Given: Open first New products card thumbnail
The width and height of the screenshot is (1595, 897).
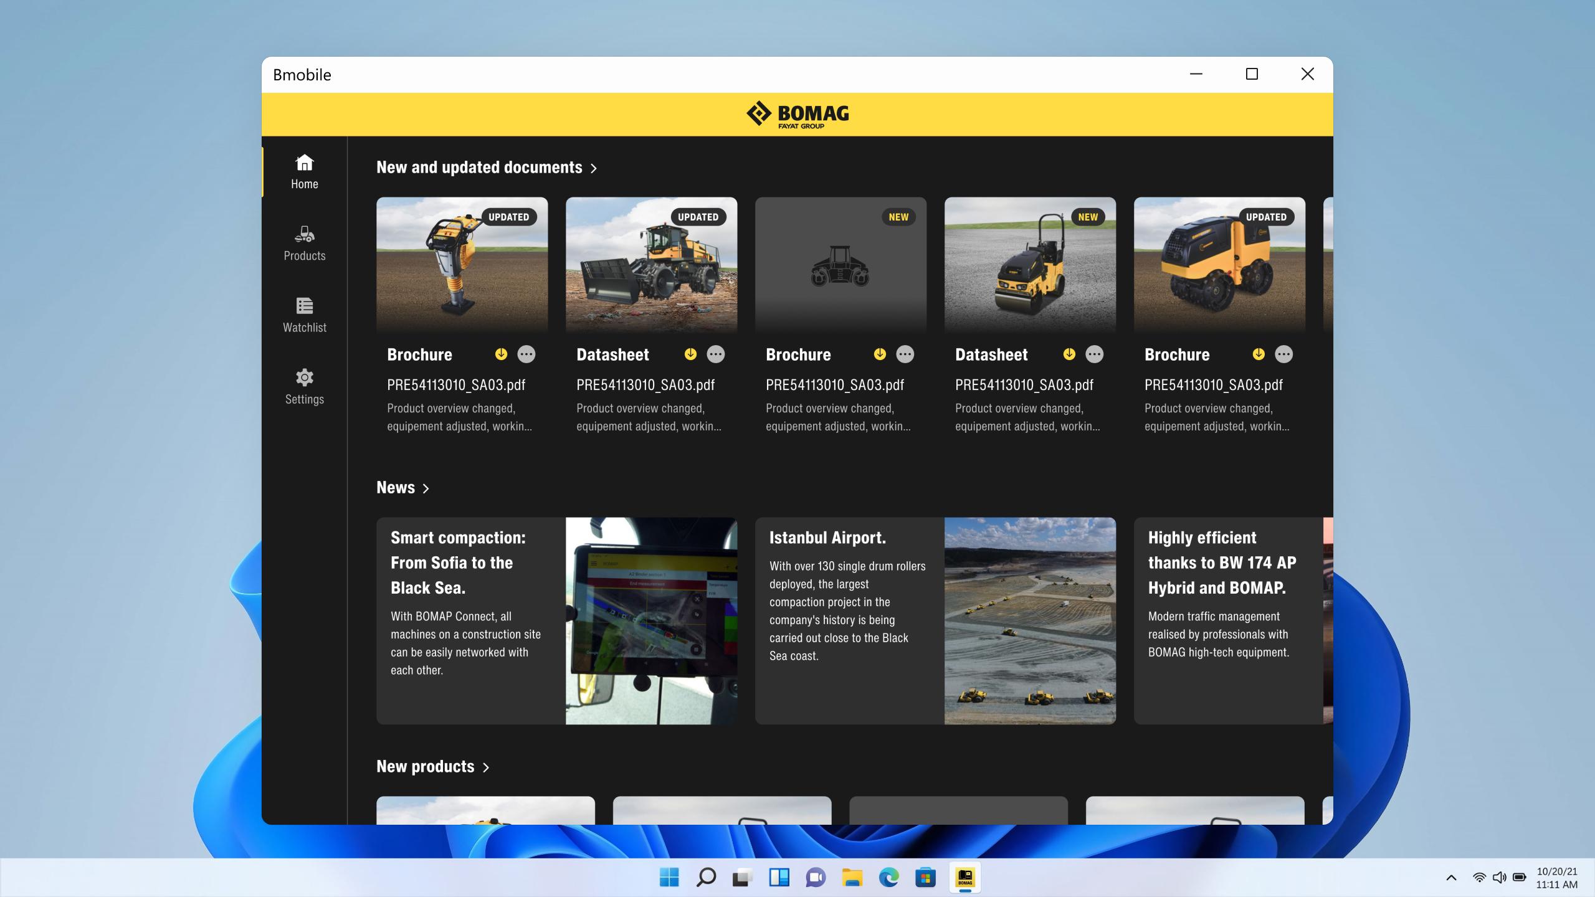Looking at the screenshot, I should point(485,810).
